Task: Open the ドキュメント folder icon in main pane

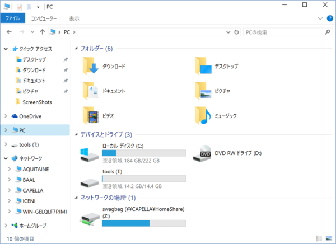Action: click(x=90, y=91)
